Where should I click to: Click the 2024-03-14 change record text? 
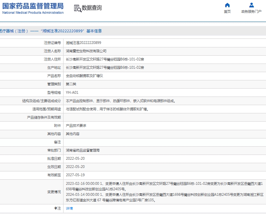tap(165, 197)
